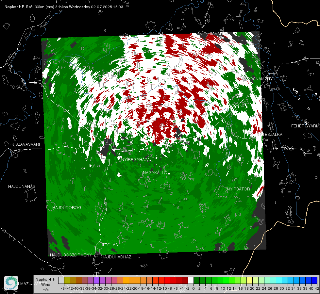Select the olive swatch above -64 in legend
The height and width of the screenshot is (294, 320).
pos(67,280)
